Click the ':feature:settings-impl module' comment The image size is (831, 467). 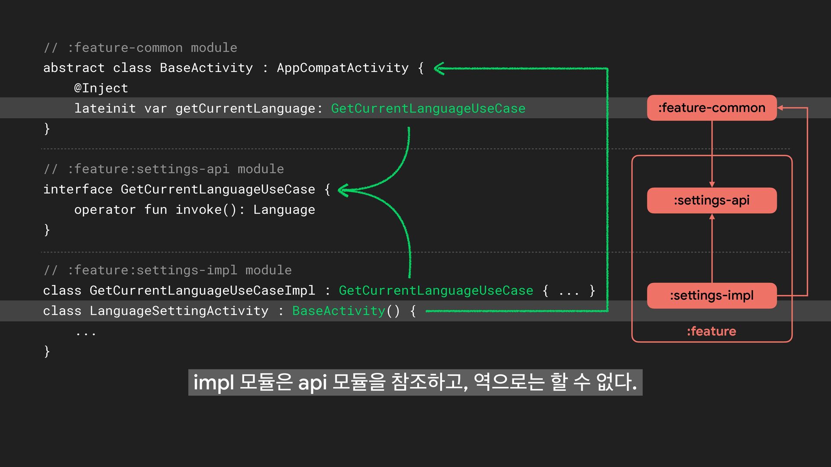pyautogui.click(x=167, y=270)
